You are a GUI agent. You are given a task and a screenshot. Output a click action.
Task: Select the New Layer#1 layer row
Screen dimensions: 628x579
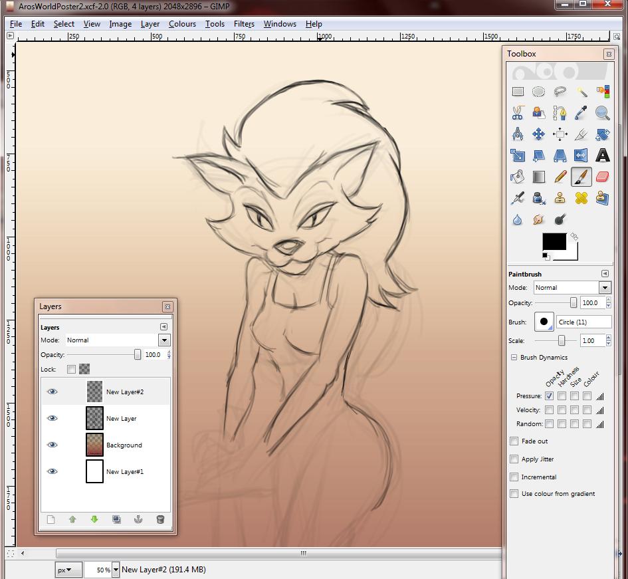click(124, 472)
